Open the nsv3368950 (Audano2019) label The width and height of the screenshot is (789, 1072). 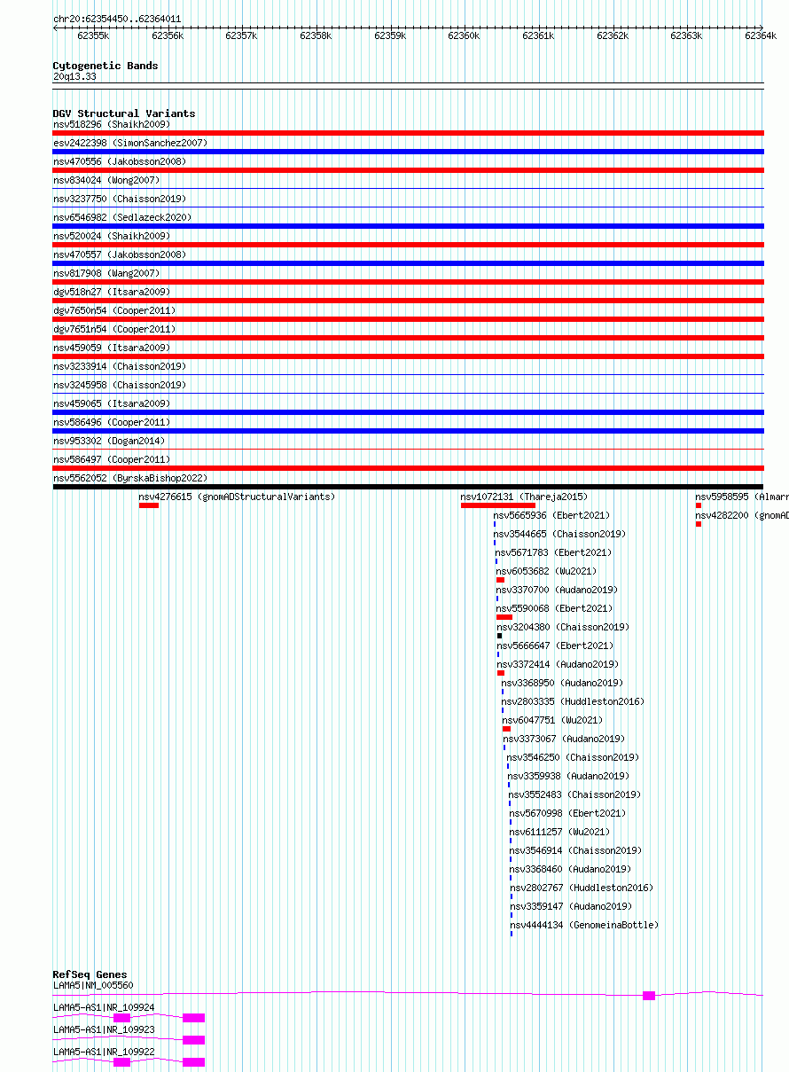[562, 683]
